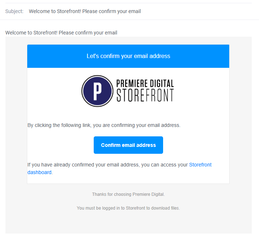This screenshot has height=239, width=259.
Task: Click the "Thanks for choosing Premiere Digital." footer
Action: click(128, 194)
